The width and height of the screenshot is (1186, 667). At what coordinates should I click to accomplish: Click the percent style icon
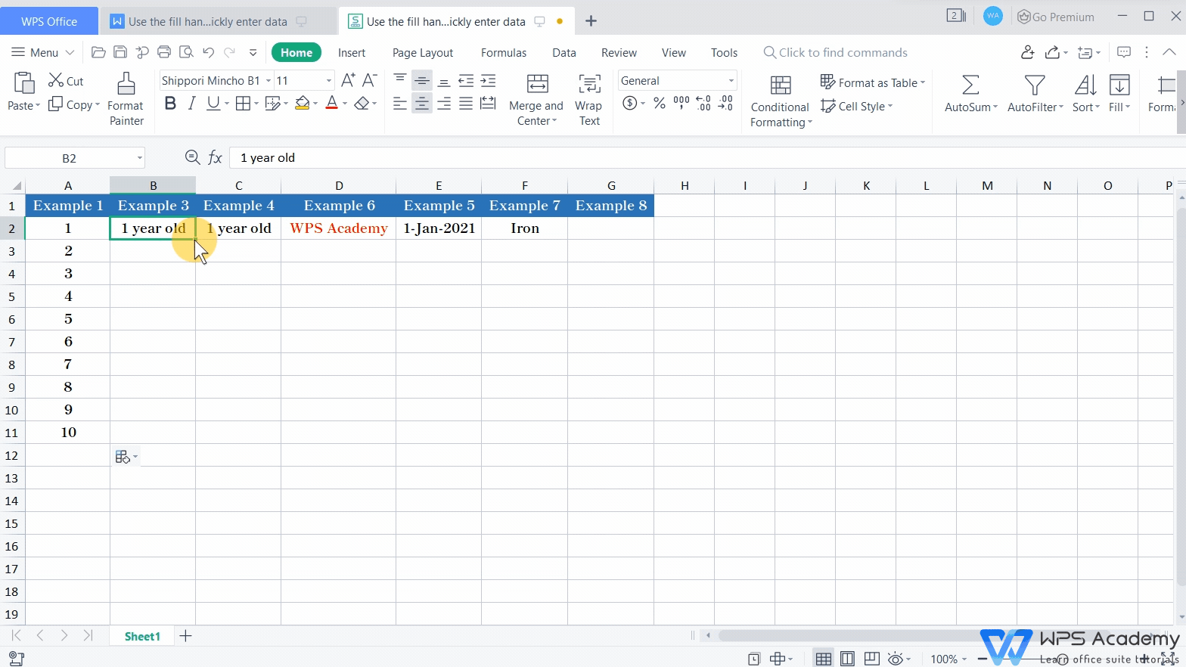[x=660, y=104]
